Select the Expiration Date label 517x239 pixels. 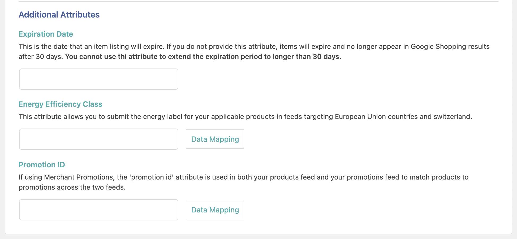coord(46,34)
